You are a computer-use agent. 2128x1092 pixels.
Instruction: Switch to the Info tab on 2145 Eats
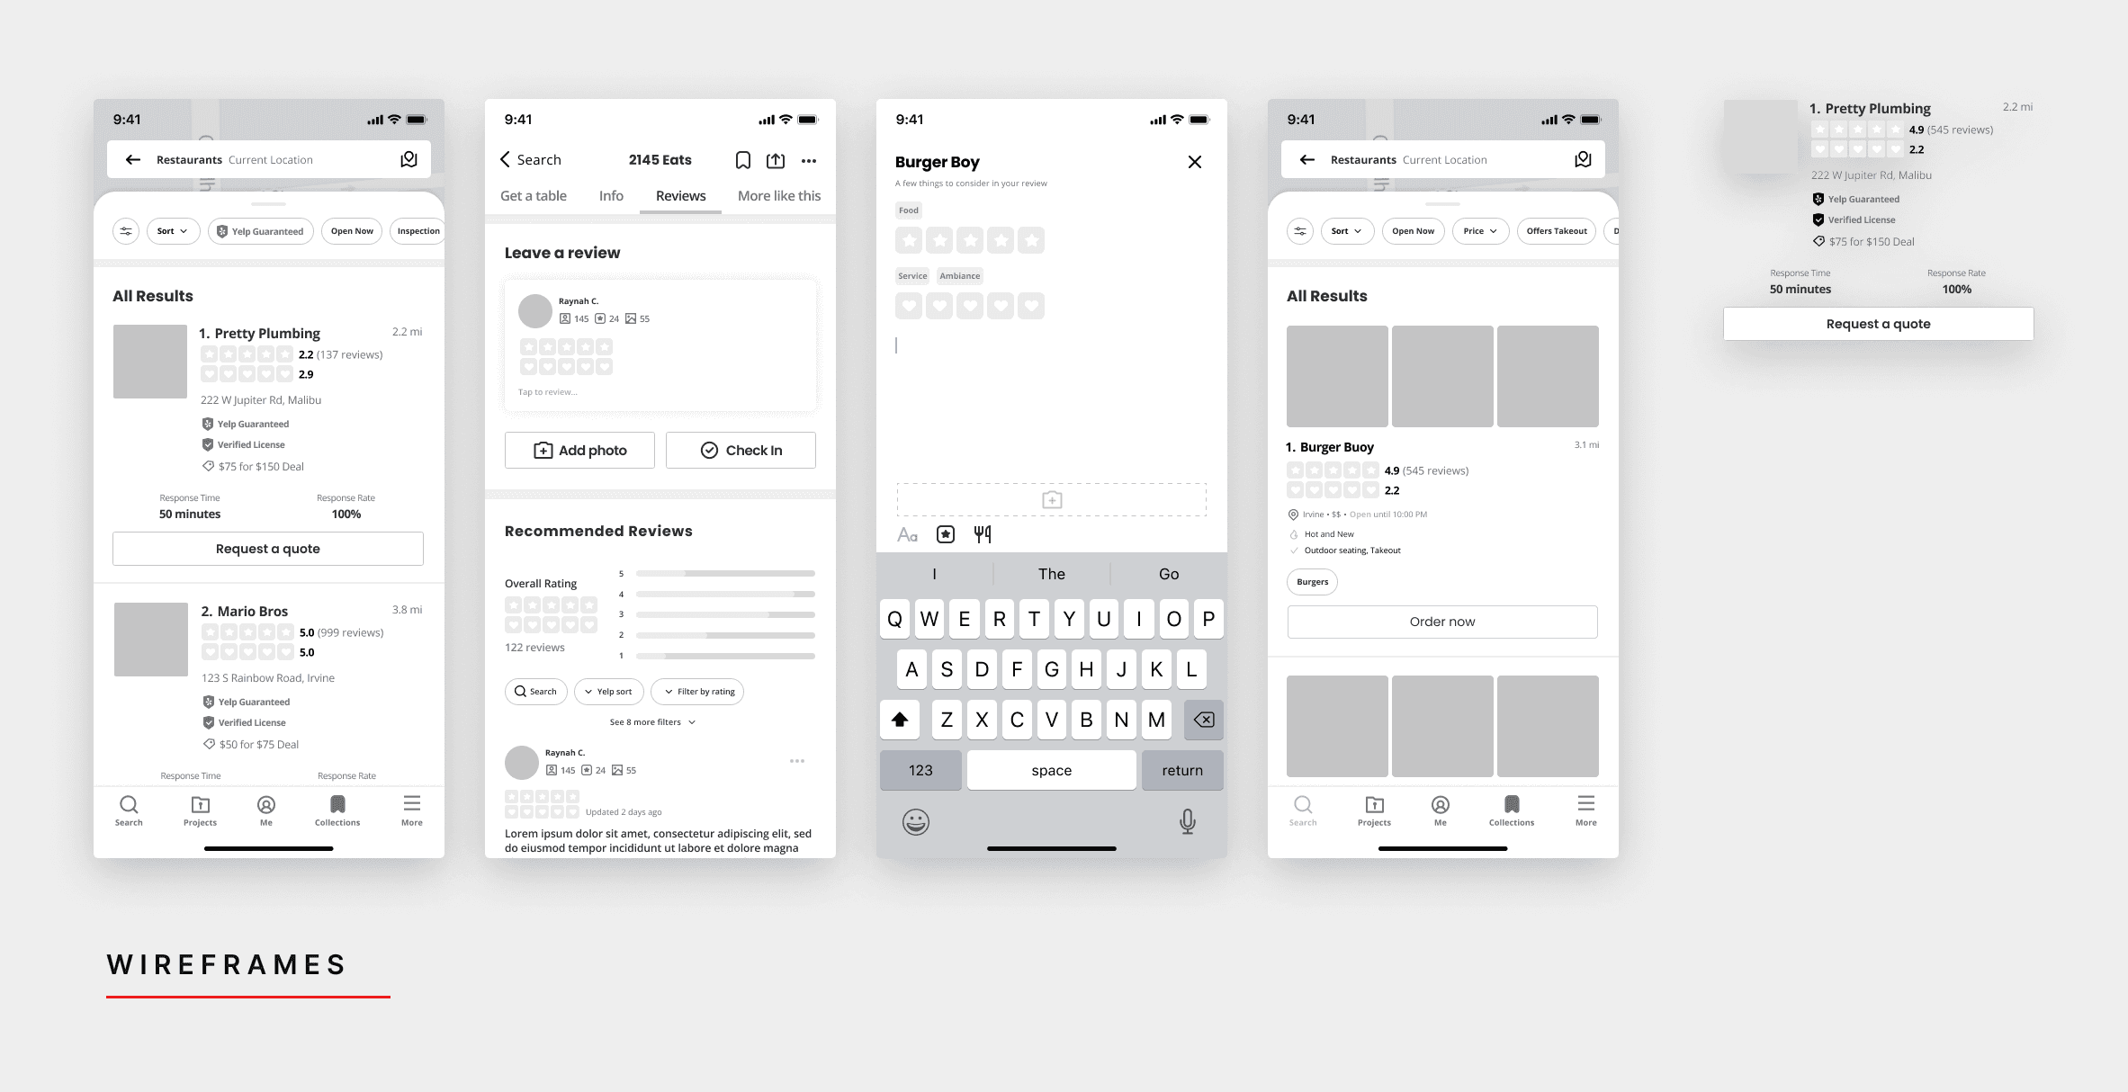pyautogui.click(x=610, y=195)
